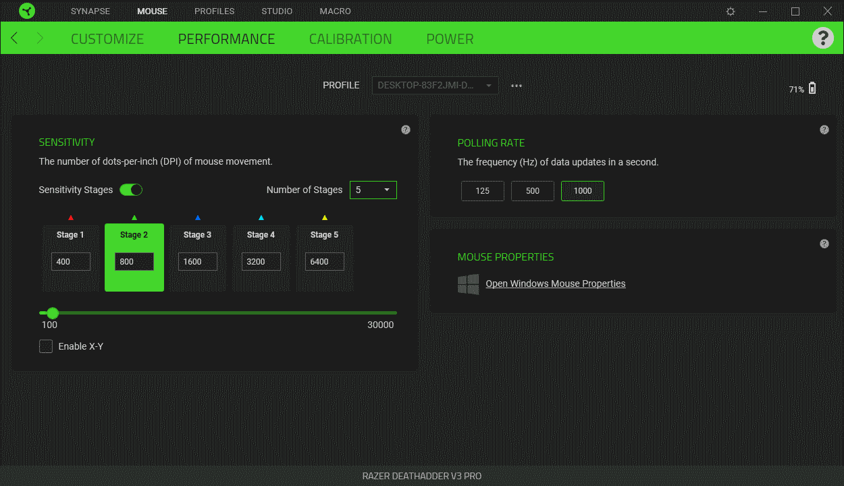This screenshot has width=844, height=486.
Task: Enable X-Y checkbox
Action: coord(46,346)
